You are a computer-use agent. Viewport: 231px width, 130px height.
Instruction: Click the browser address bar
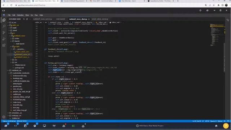[x=109, y=5]
